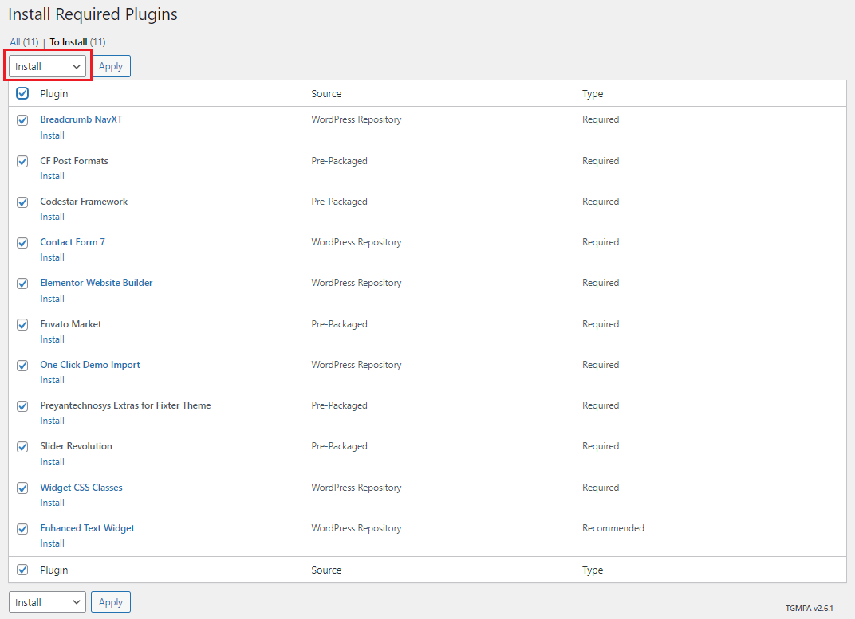Screen dimensions: 855x619
Task: Click the Envato Market plugin name
Action: click(71, 324)
